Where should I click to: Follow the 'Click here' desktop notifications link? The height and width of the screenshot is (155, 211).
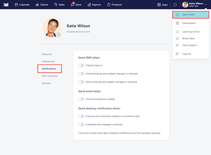tap(83, 133)
